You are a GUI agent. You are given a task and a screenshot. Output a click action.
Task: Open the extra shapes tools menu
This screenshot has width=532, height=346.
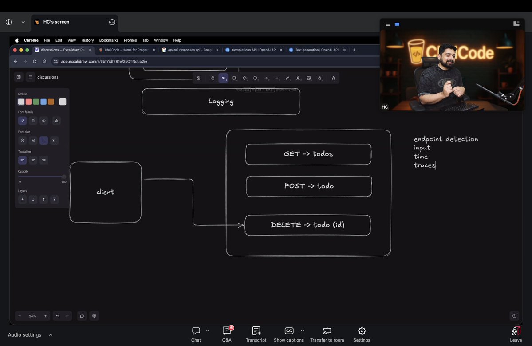pyautogui.click(x=334, y=78)
